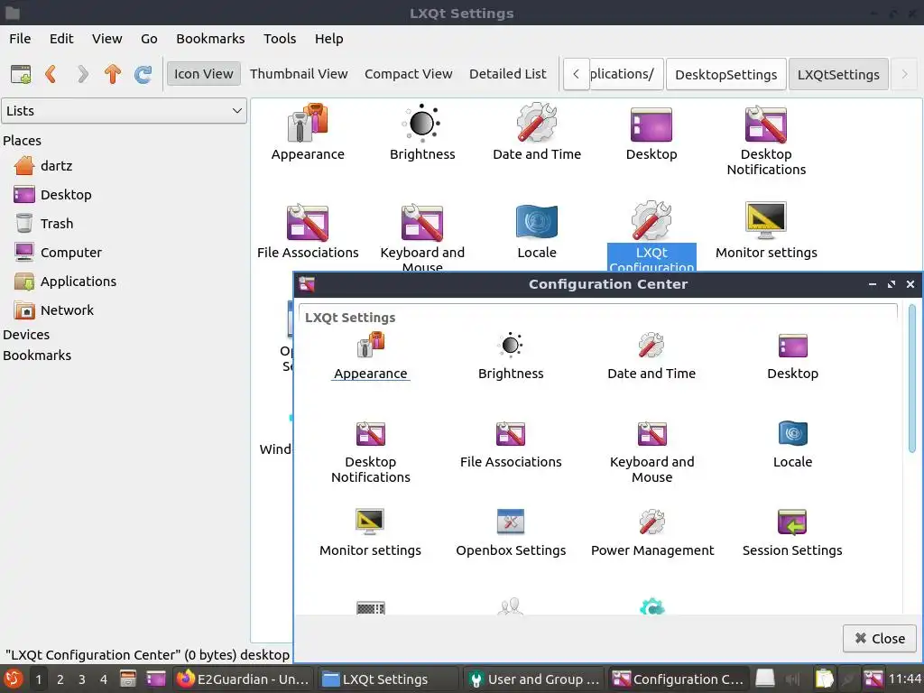Open File Associations in Configuration Center
The height and width of the screenshot is (693, 924).
point(511,445)
